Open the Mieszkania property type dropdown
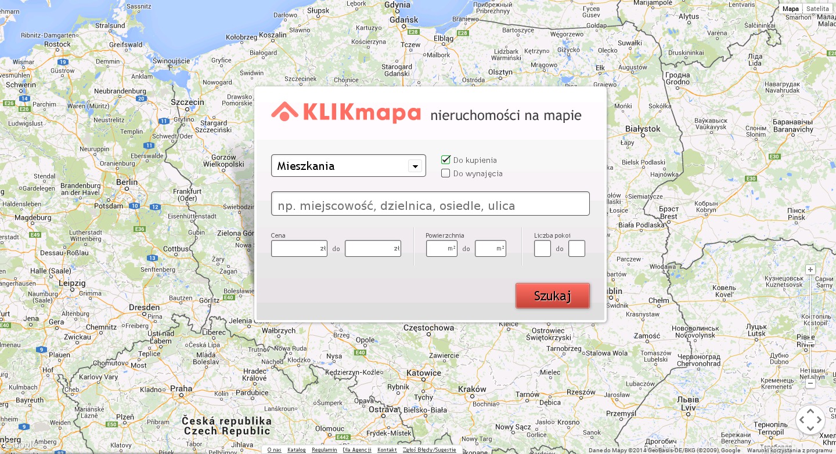Image resolution: width=836 pixels, height=454 pixels. point(415,166)
